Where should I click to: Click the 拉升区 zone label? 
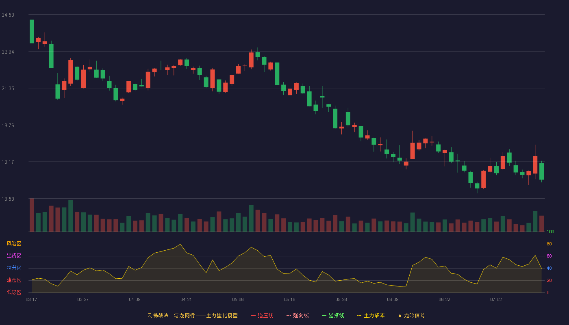tap(14, 268)
